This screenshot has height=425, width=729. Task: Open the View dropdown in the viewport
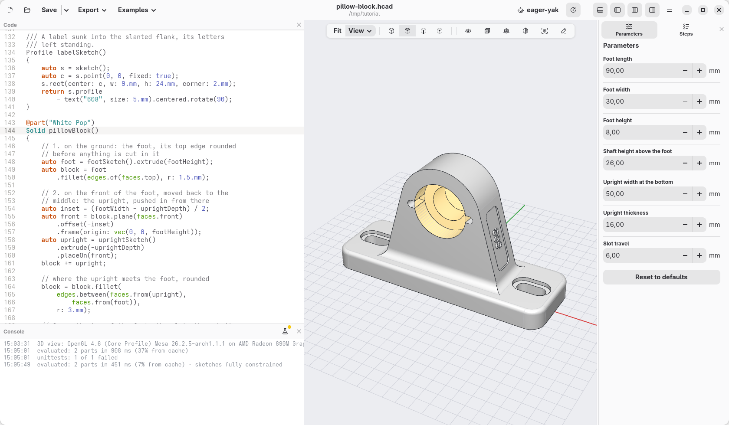pyautogui.click(x=360, y=31)
